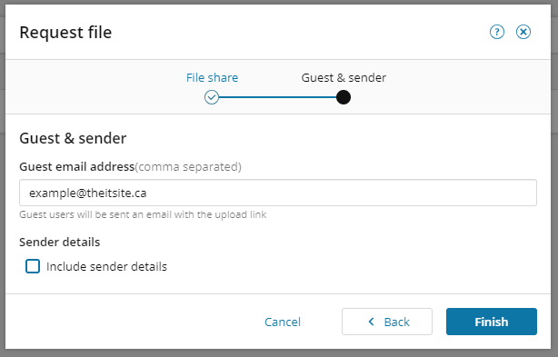The image size is (558, 357).
Task: Click the comma separated hint text
Action: tap(188, 166)
